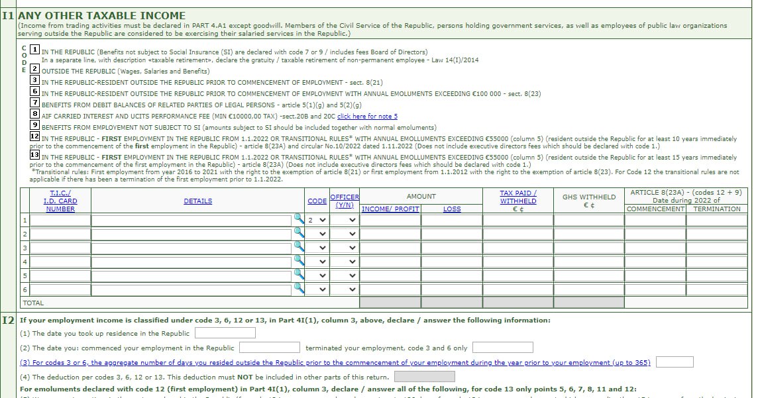This screenshot has height=398, width=760.
Task: Click the T.I.C. number field in row 1
Action: pyautogui.click(x=60, y=221)
